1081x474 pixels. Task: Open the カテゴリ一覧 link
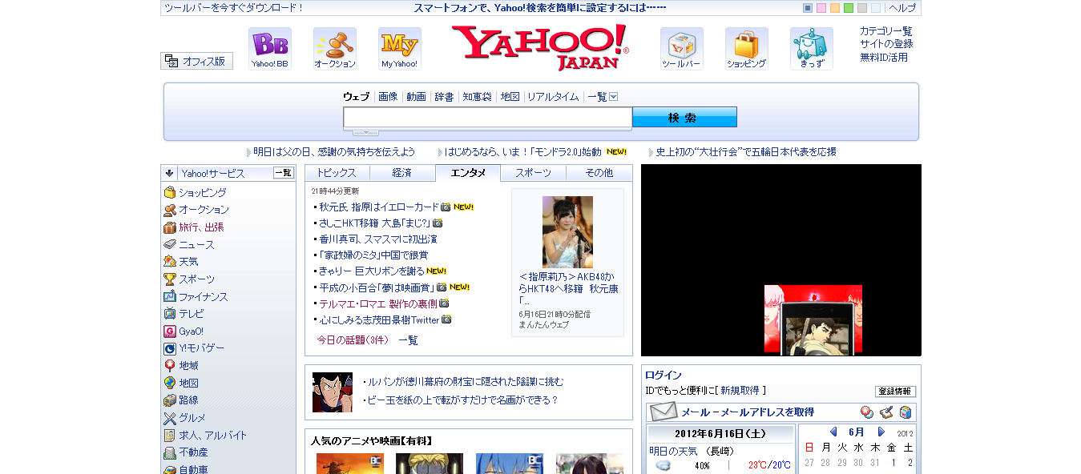886,31
